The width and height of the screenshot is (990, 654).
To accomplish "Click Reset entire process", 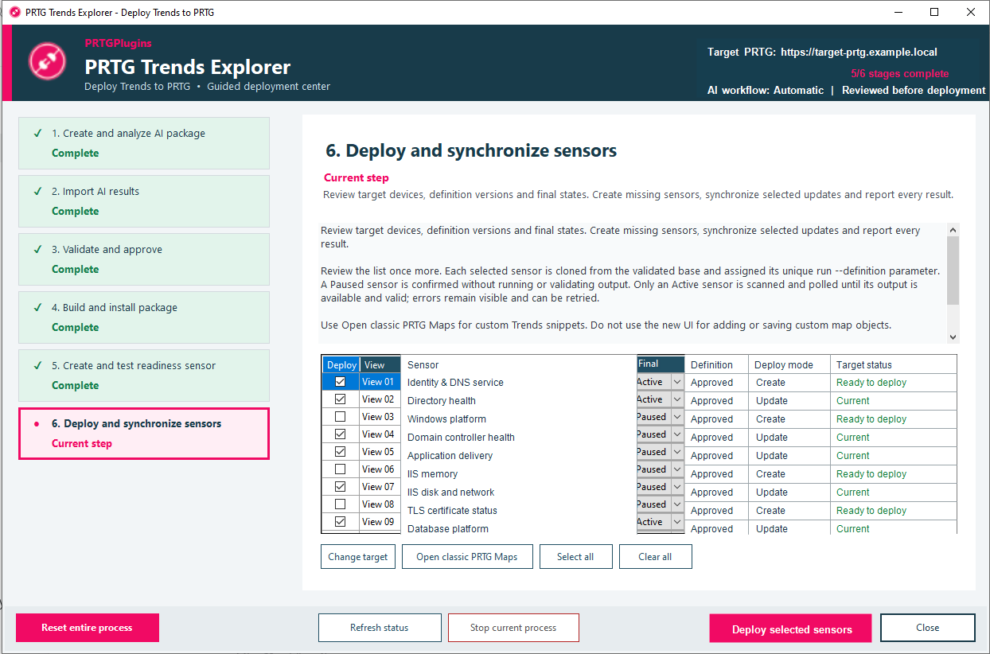I will click(x=88, y=628).
